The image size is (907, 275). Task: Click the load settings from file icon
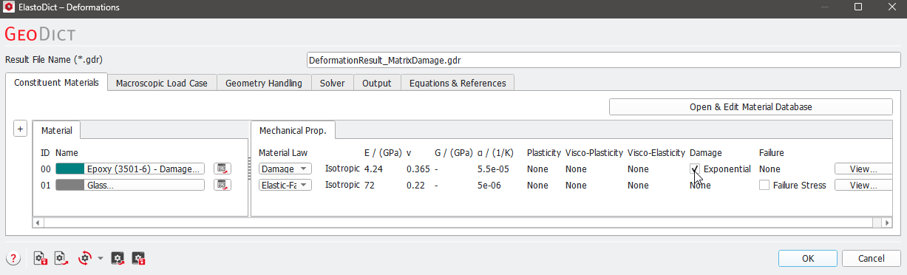pos(62,258)
